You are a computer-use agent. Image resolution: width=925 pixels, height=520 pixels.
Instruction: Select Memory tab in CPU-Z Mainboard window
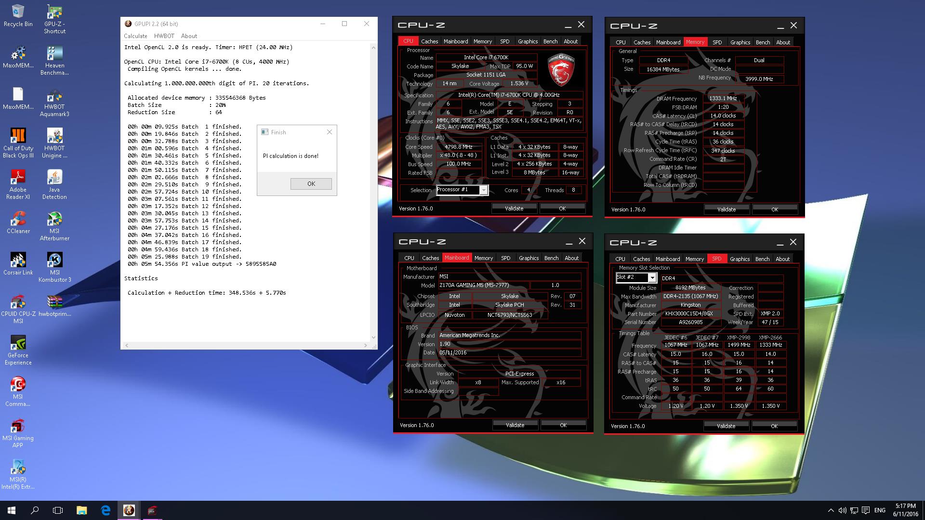[x=483, y=258]
